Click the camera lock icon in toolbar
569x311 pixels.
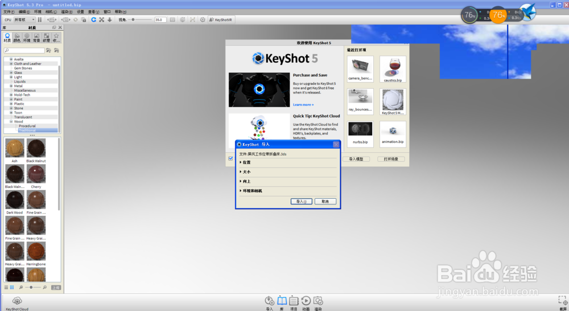point(84,19)
